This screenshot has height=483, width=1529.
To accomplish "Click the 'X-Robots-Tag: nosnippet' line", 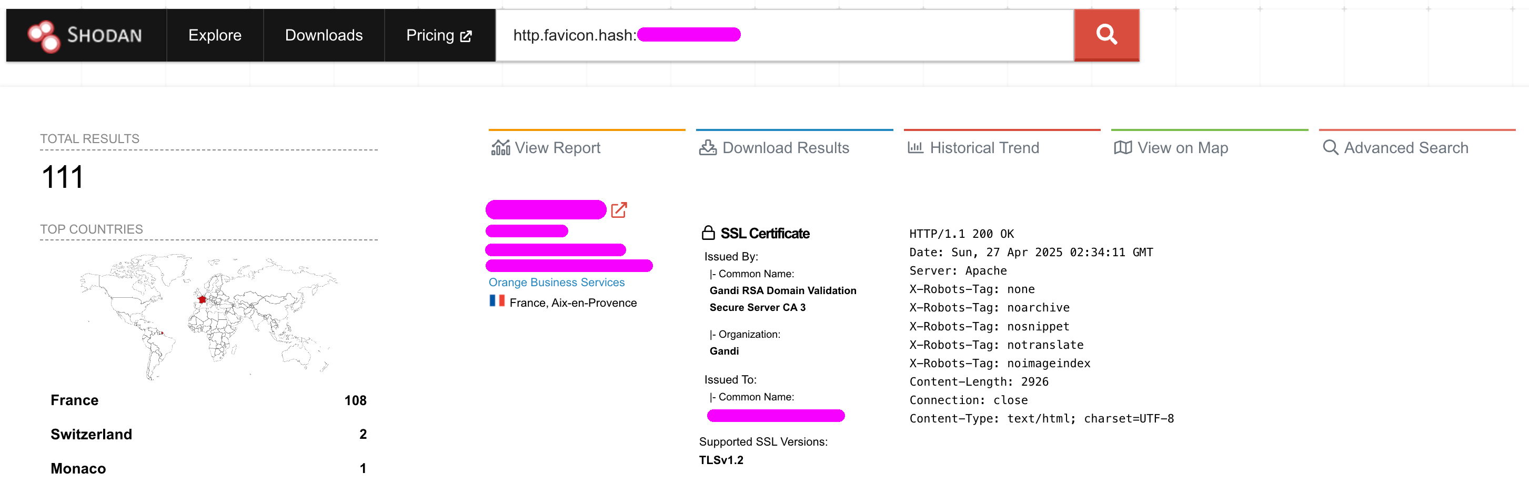I will point(989,326).
